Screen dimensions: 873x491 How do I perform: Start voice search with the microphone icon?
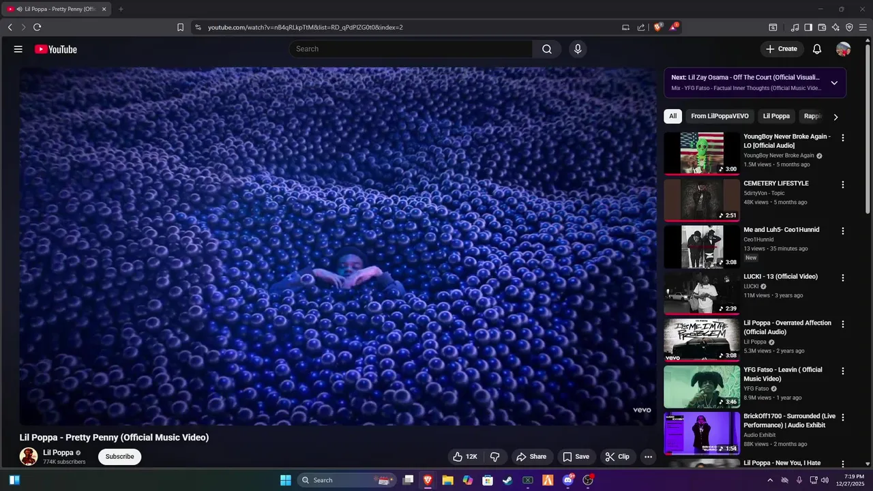pyautogui.click(x=578, y=49)
